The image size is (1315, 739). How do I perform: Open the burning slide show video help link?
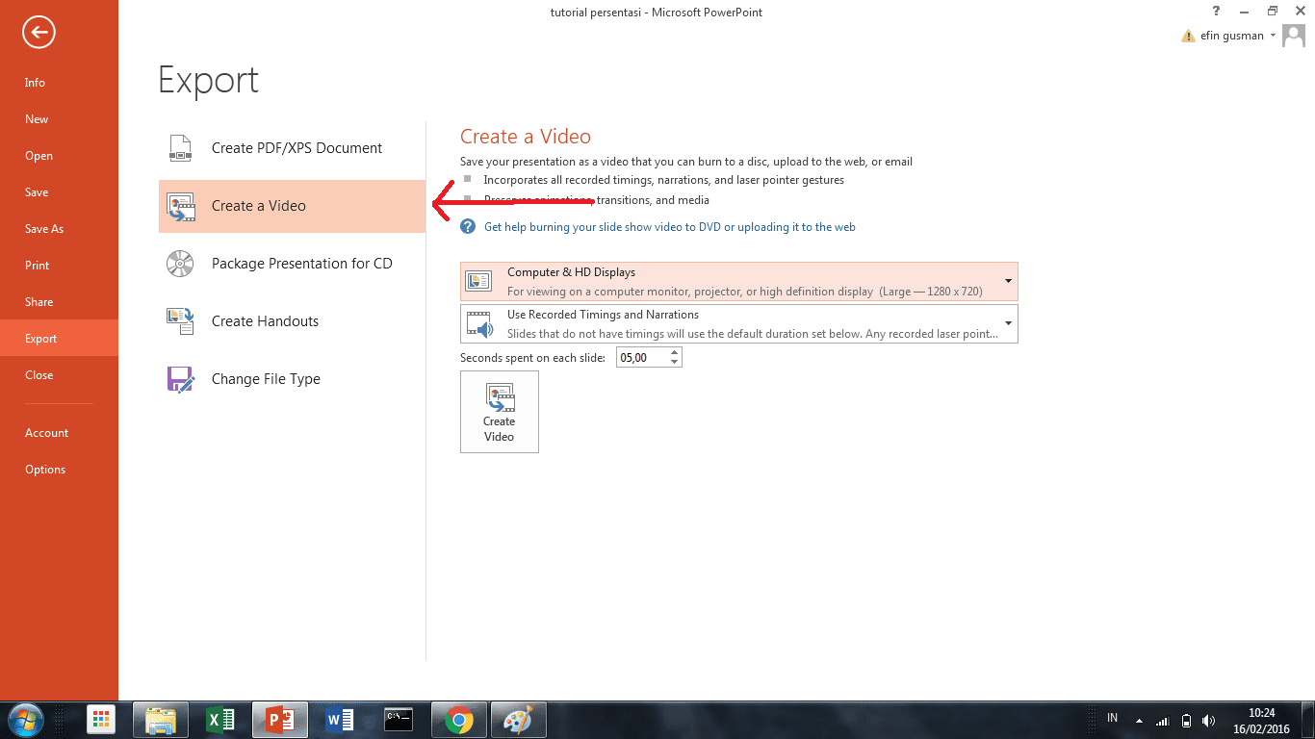pyautogui.click(x=670, y=227)
